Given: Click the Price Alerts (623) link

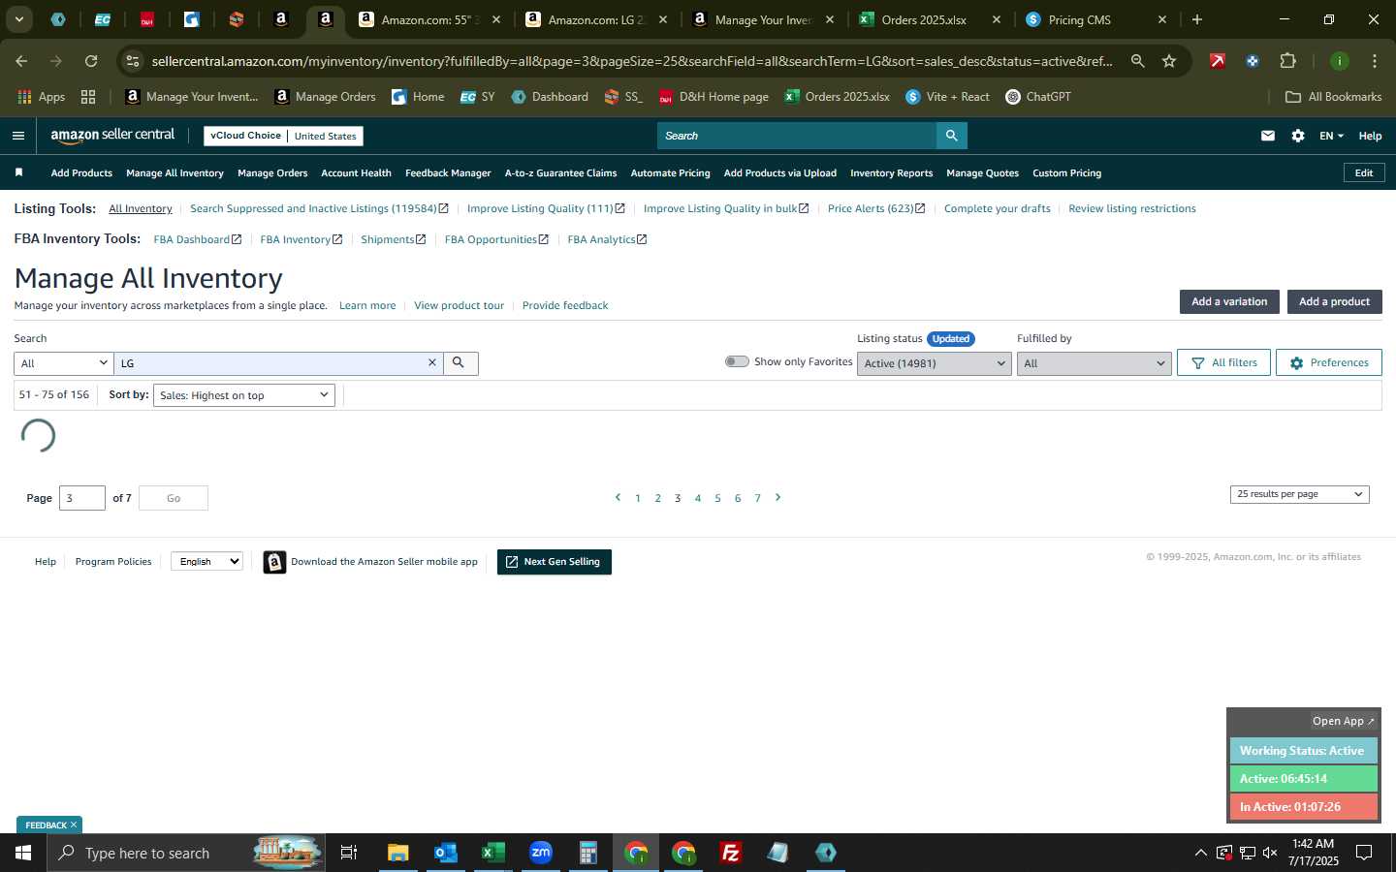Looking at the screenshot, I should tap(876, 208).
